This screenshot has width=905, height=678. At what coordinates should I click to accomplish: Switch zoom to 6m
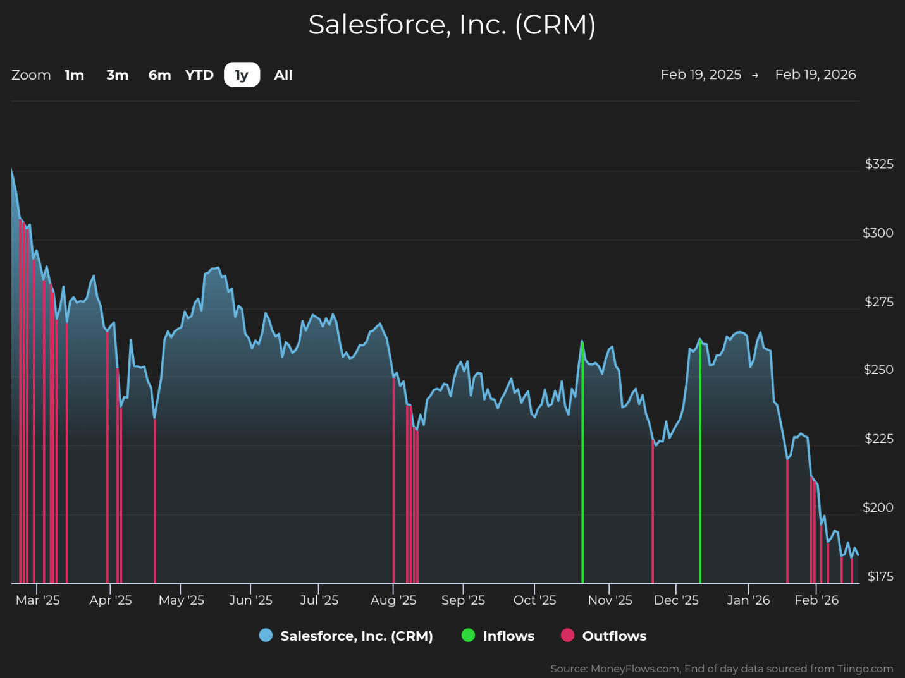point(160,75)
